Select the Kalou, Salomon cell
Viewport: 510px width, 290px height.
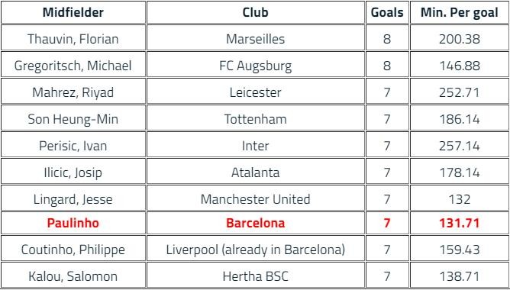[73, 276]
